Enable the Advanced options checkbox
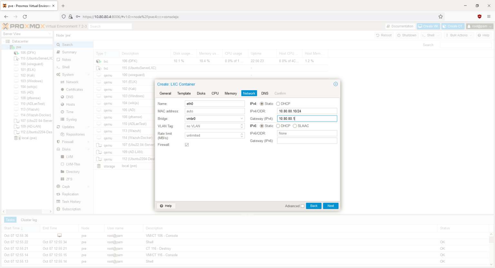This screenshot has height=268, width=495. point(302,206)
